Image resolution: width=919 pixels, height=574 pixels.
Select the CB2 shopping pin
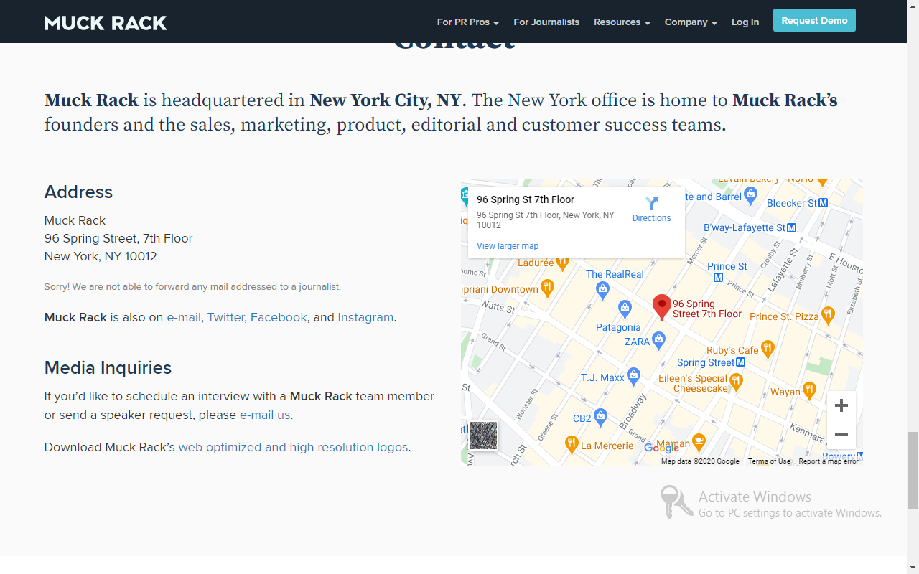tap(601, 417)
